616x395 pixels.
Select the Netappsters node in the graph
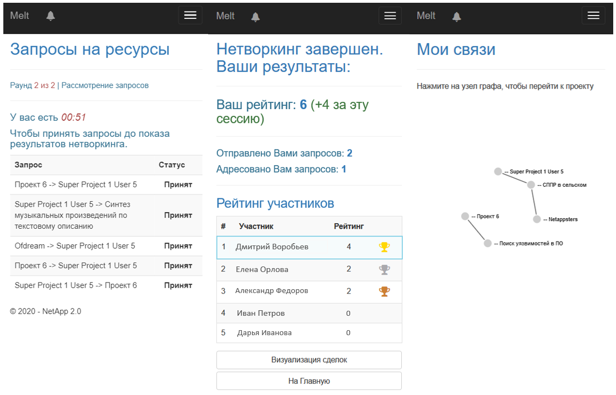click(x=537, y=219)
